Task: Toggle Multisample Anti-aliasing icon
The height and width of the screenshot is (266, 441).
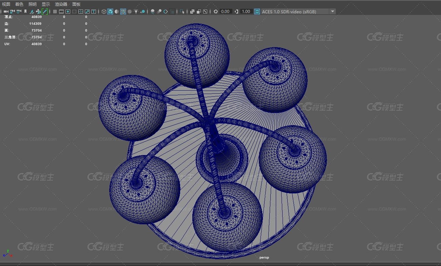Action: point(166,12)
